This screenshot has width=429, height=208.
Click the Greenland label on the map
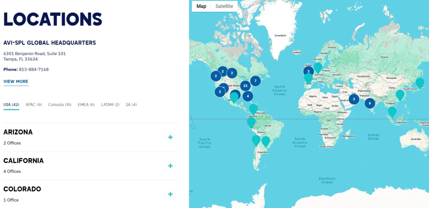click(280, 36)
